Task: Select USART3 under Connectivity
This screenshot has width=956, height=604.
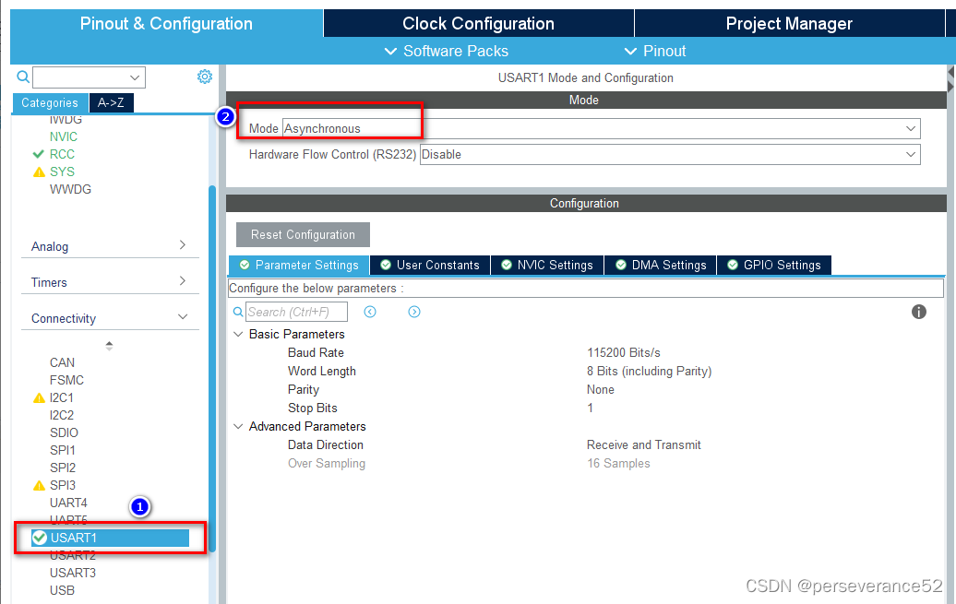Action: click(73, 573)
